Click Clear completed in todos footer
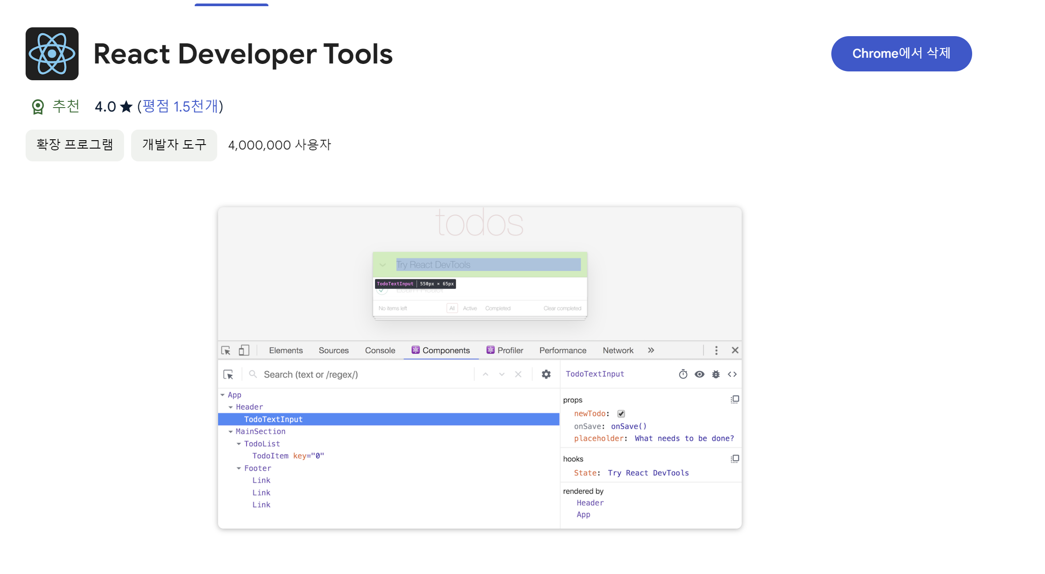This screenshot has height=574, width=1045. coord(562,308)
